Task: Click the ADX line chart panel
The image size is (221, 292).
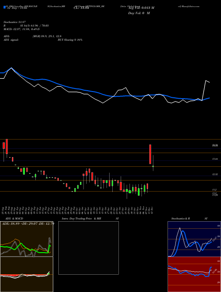Action: coord(27,239)
